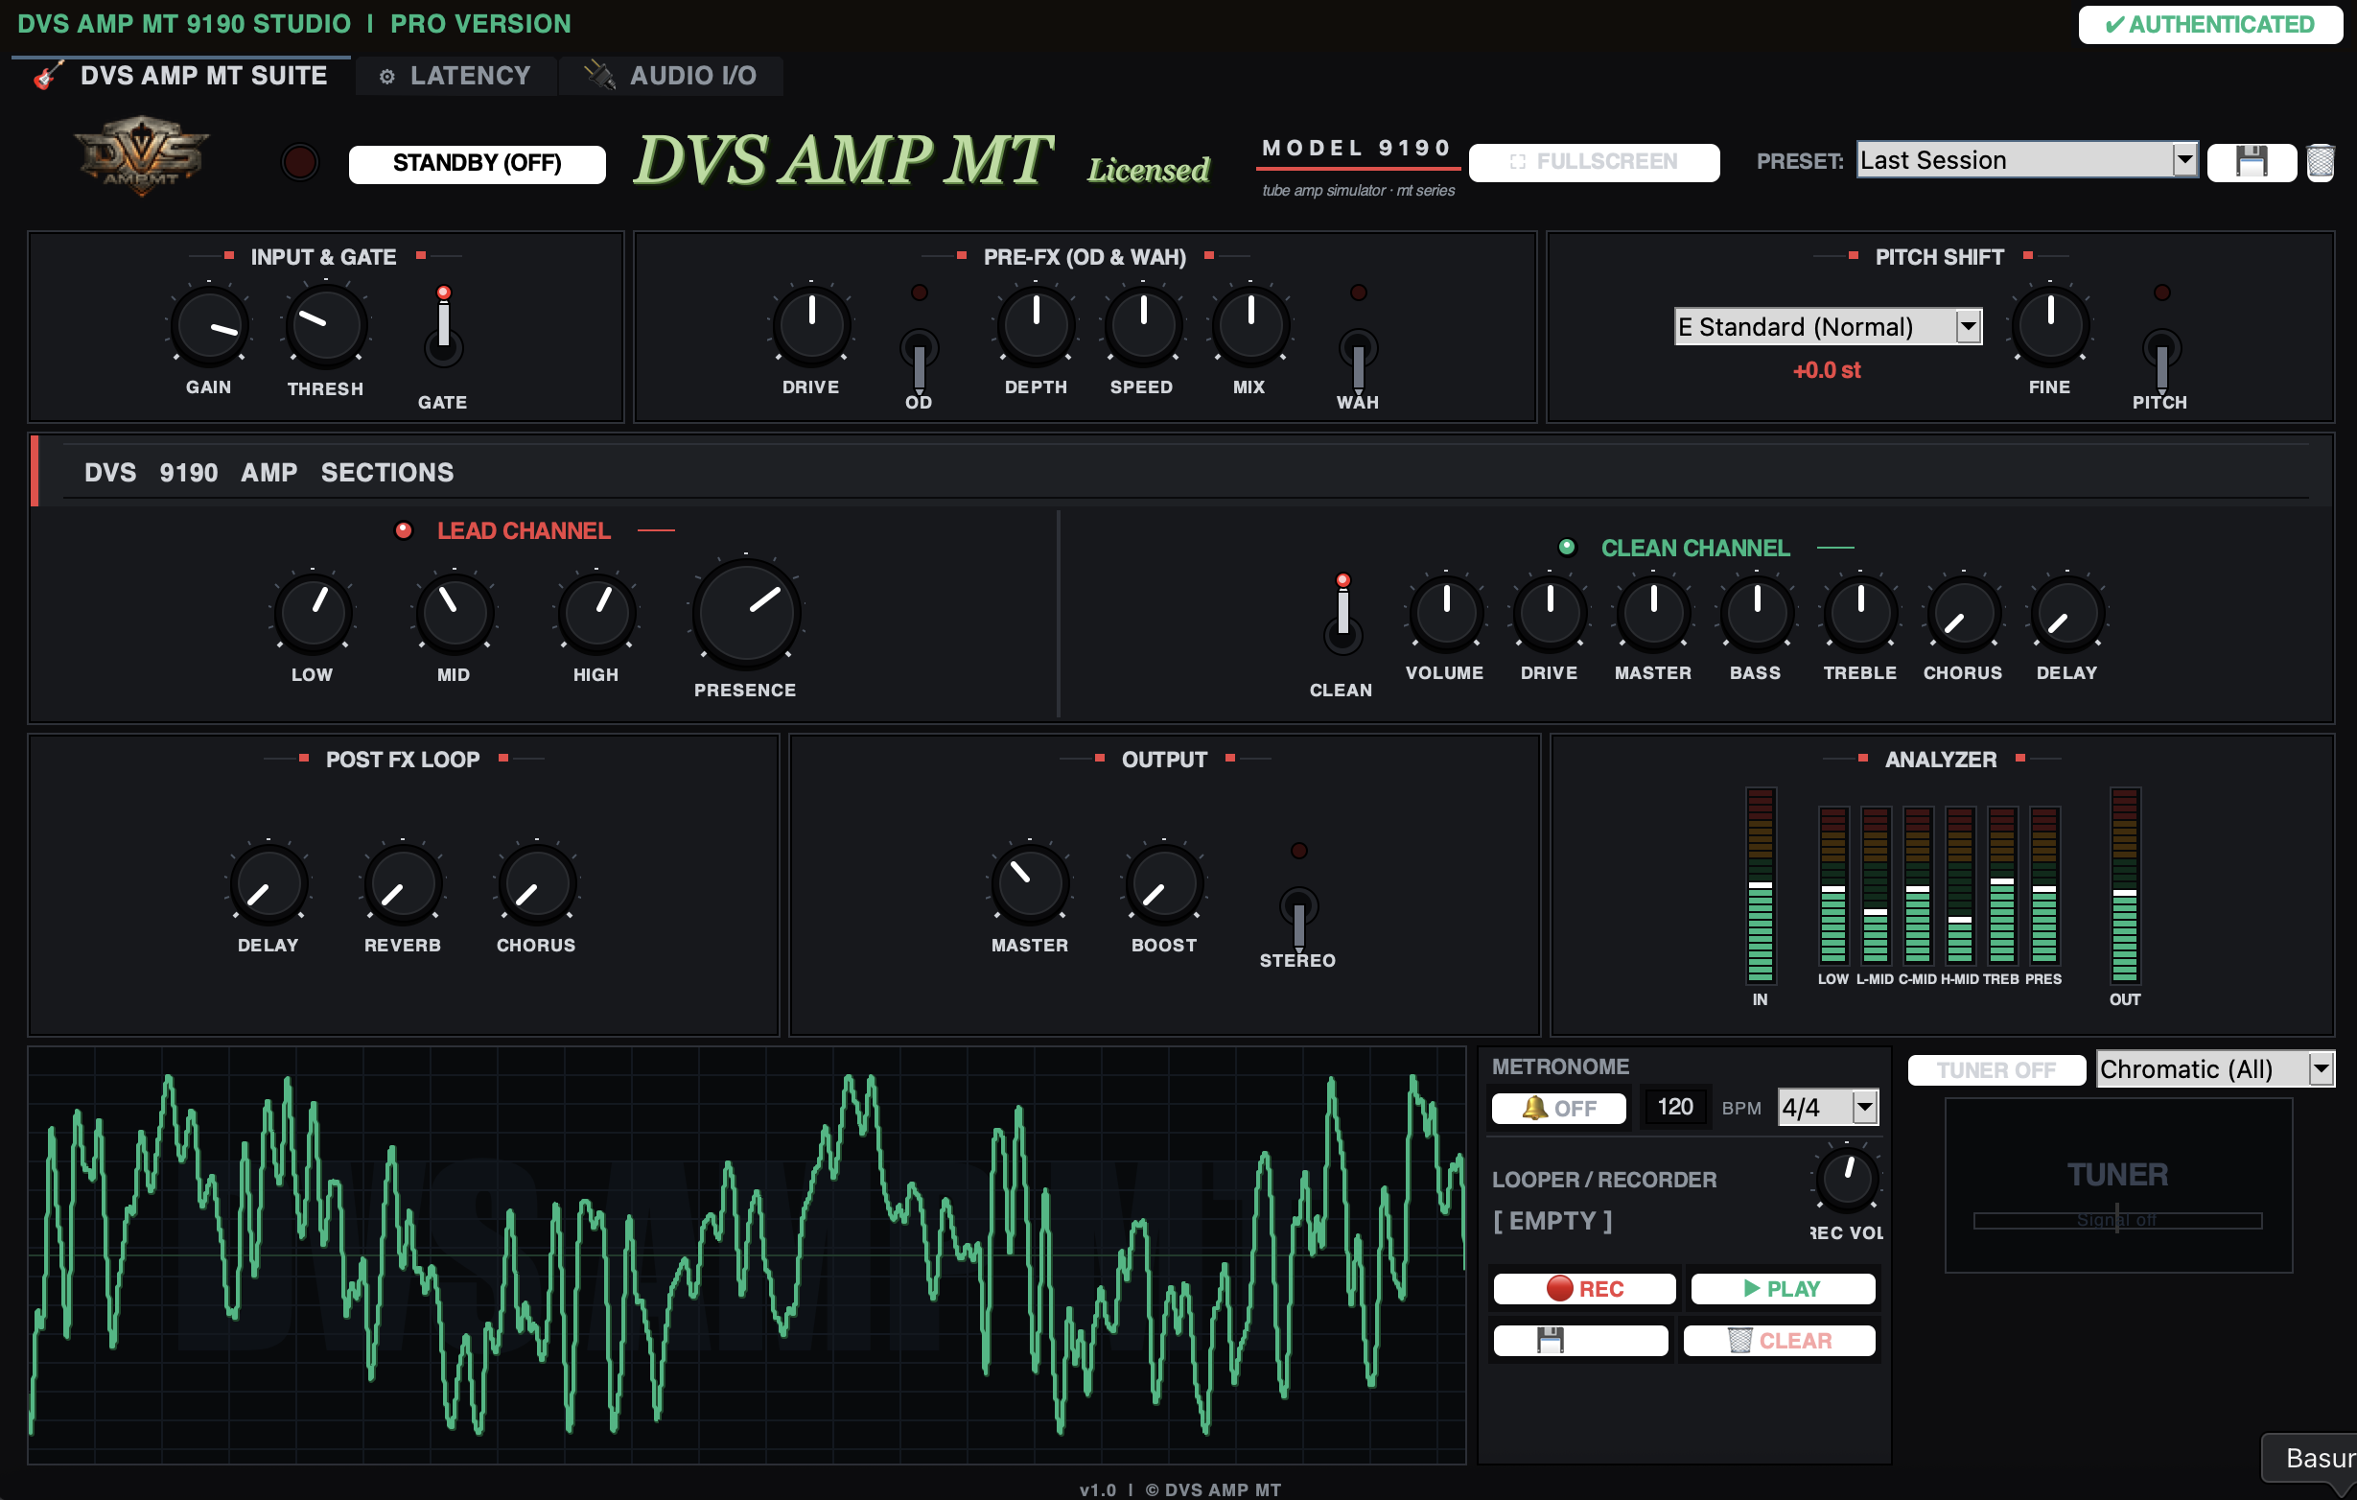
Task: Click the OUT level meter
Action: point(2124,885)
